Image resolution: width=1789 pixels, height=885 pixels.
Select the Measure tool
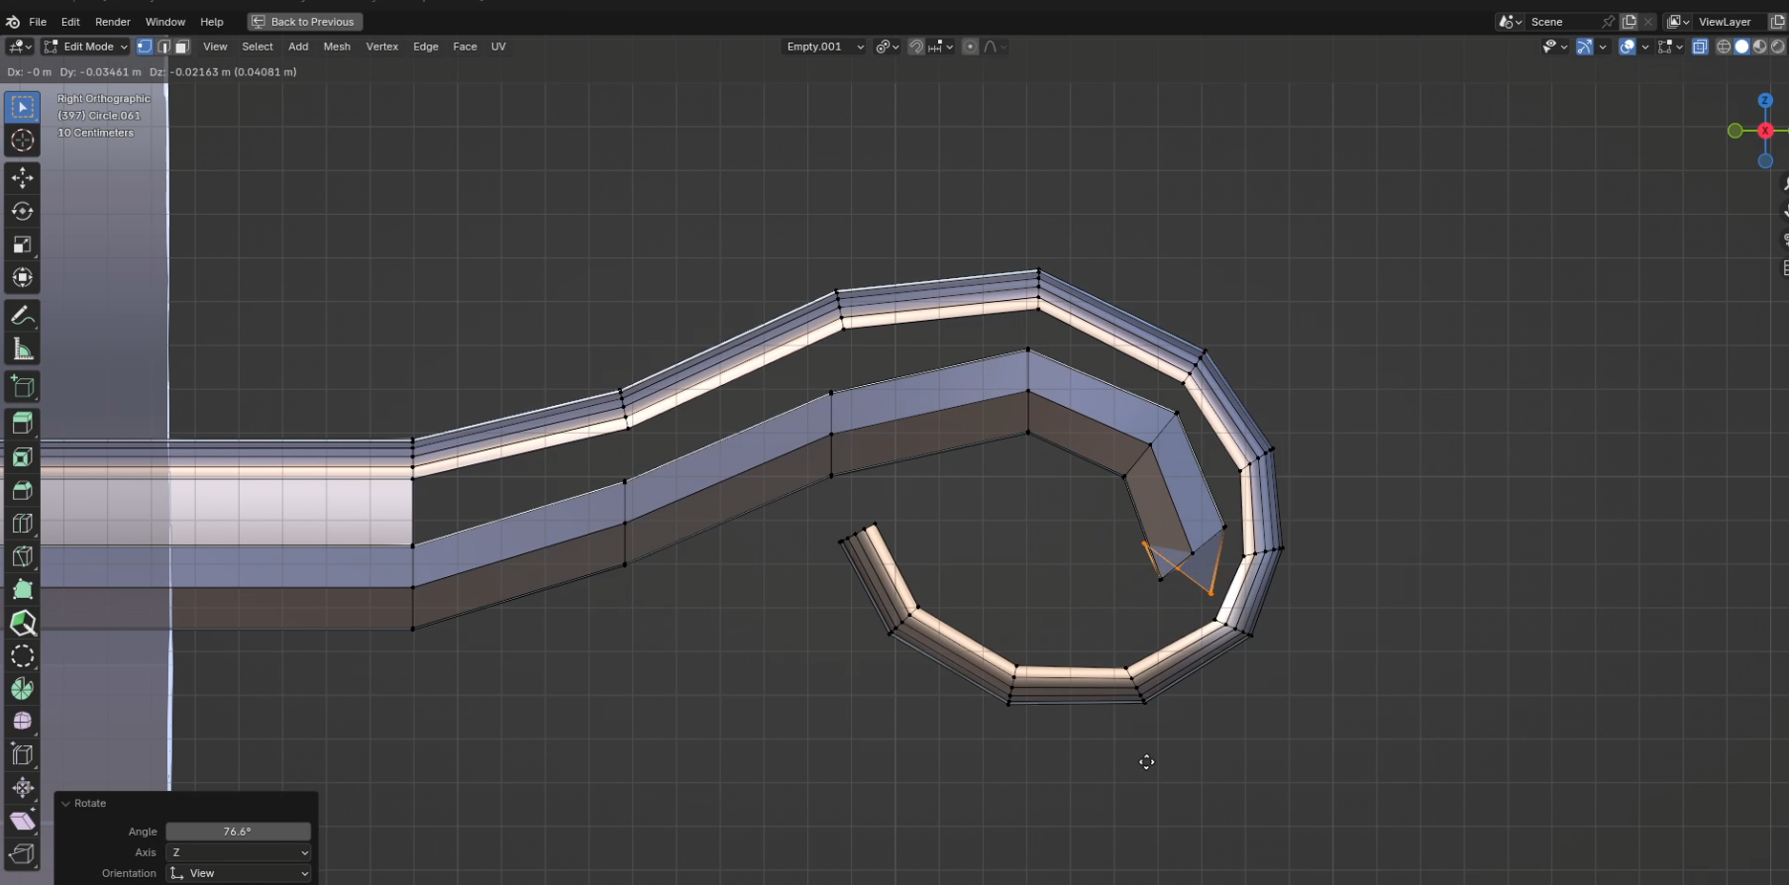(x=23, y=349)
